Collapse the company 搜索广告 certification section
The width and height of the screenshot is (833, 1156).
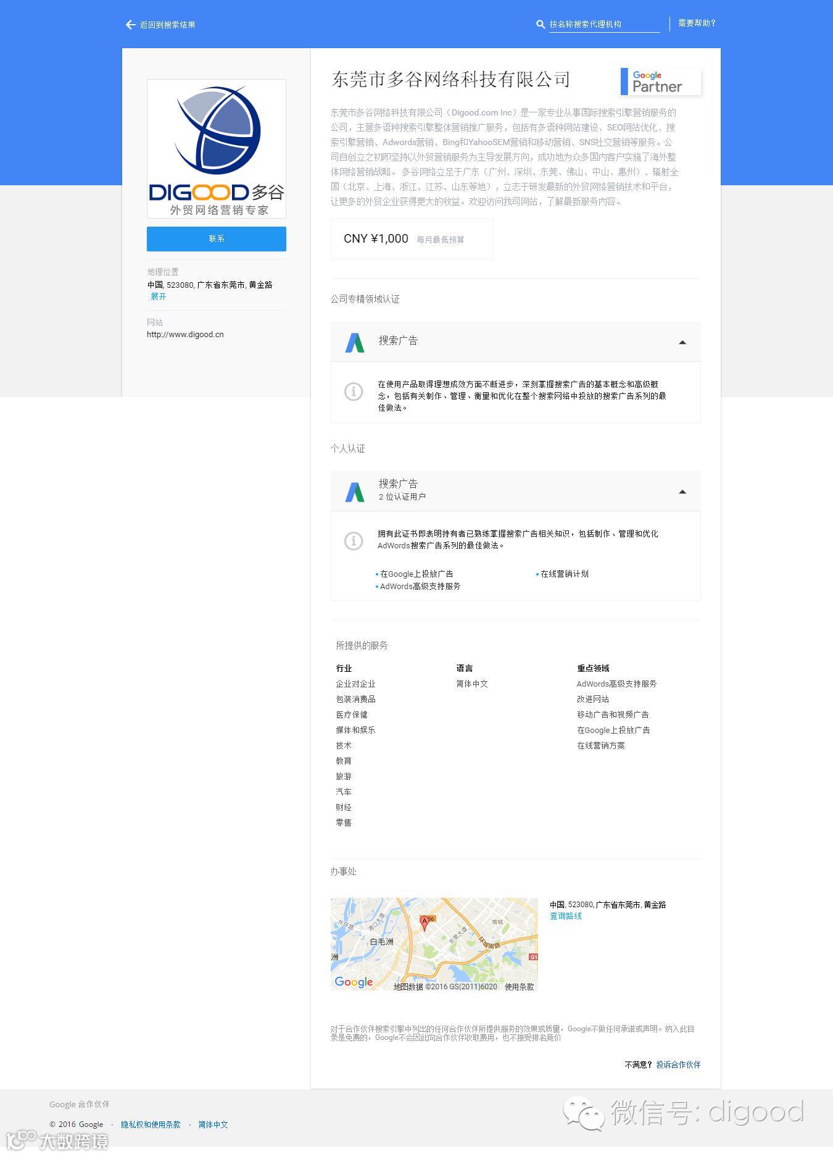click(682, 342)
